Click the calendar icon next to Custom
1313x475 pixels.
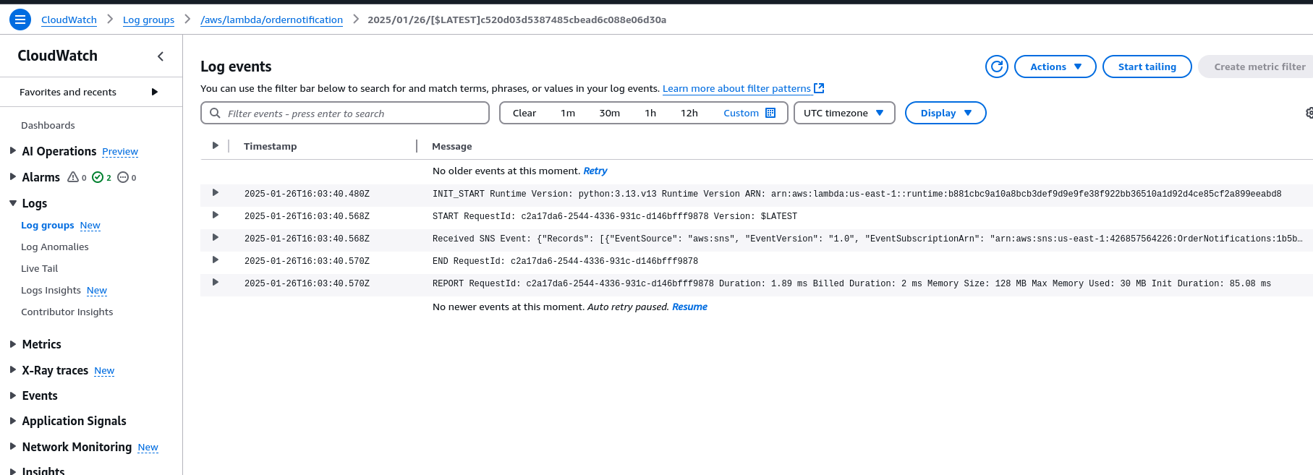coord(770,113)
